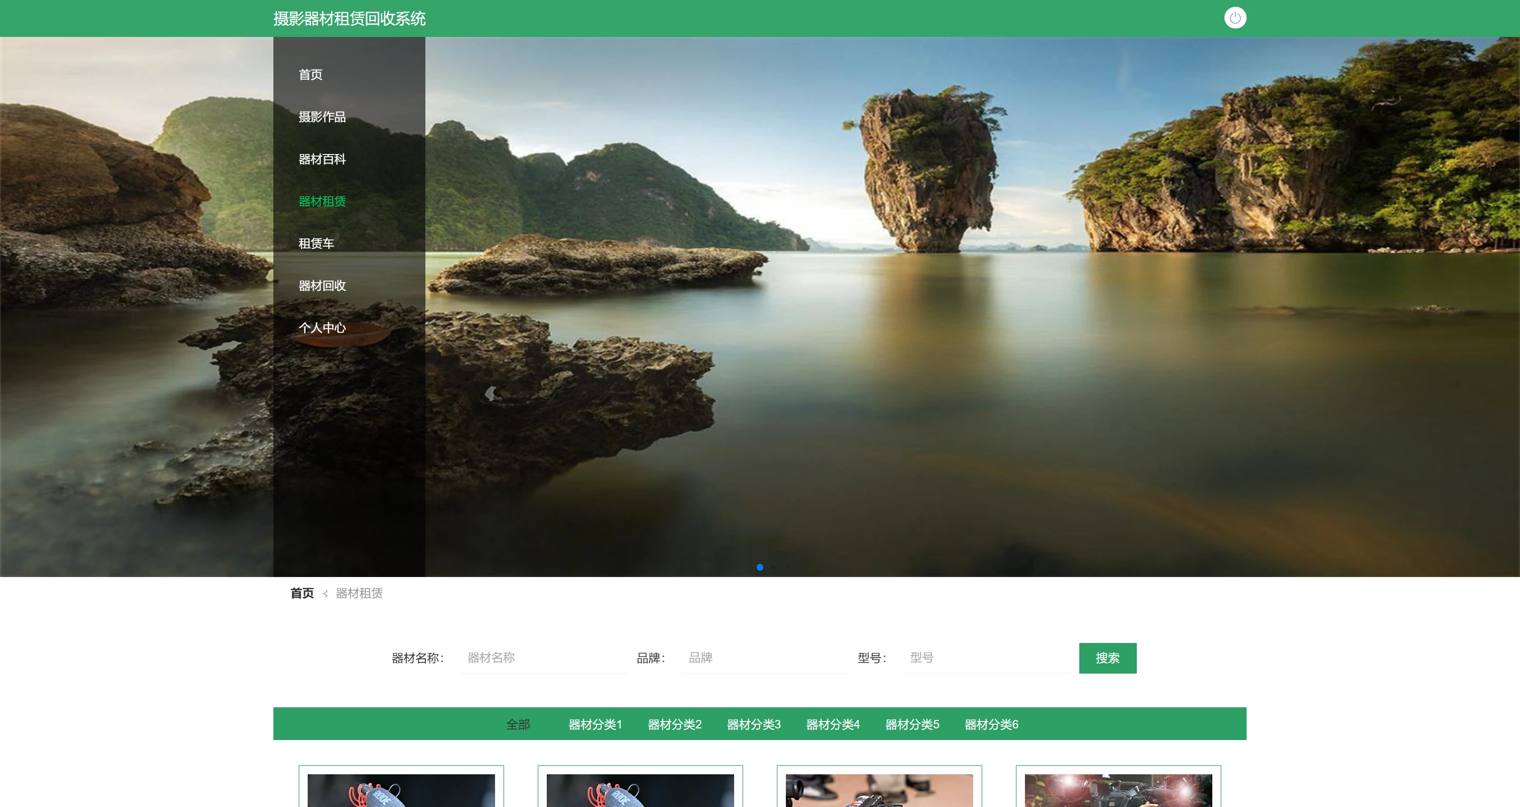The width and height of the screenshot is (1520, 807).
Task: Click 首页 breadcrumb link
Action: (301, 593)
